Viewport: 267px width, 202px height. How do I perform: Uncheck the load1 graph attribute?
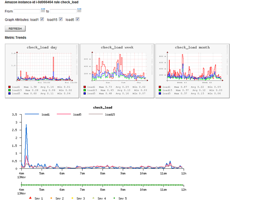pyautogui.click(x=42, y=19)
